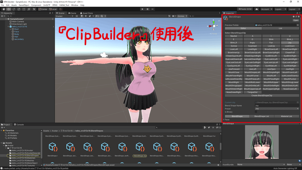Click the Create BlendShapeClip button
Screen dimensions: 302x170
point(262,96)
